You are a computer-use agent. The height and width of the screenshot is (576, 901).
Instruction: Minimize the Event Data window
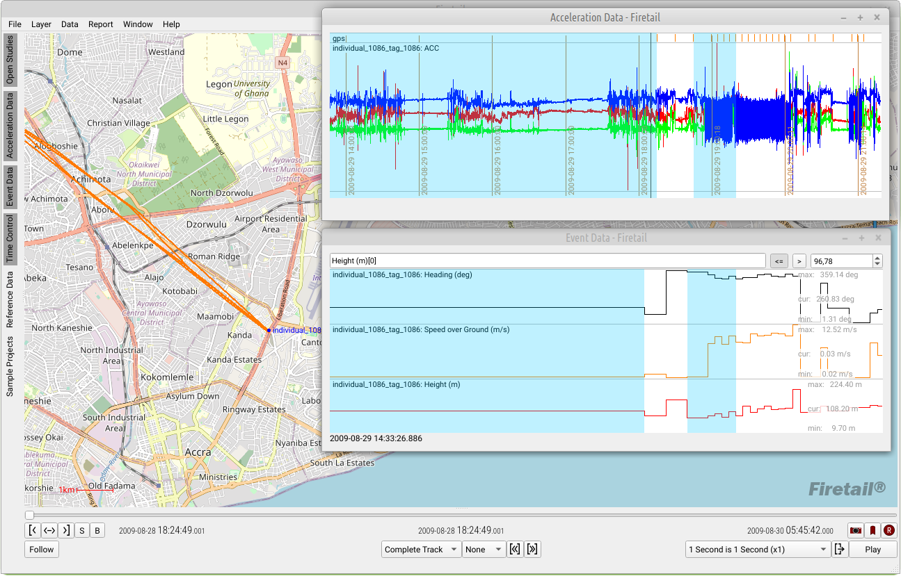click(x=845, y=238)
